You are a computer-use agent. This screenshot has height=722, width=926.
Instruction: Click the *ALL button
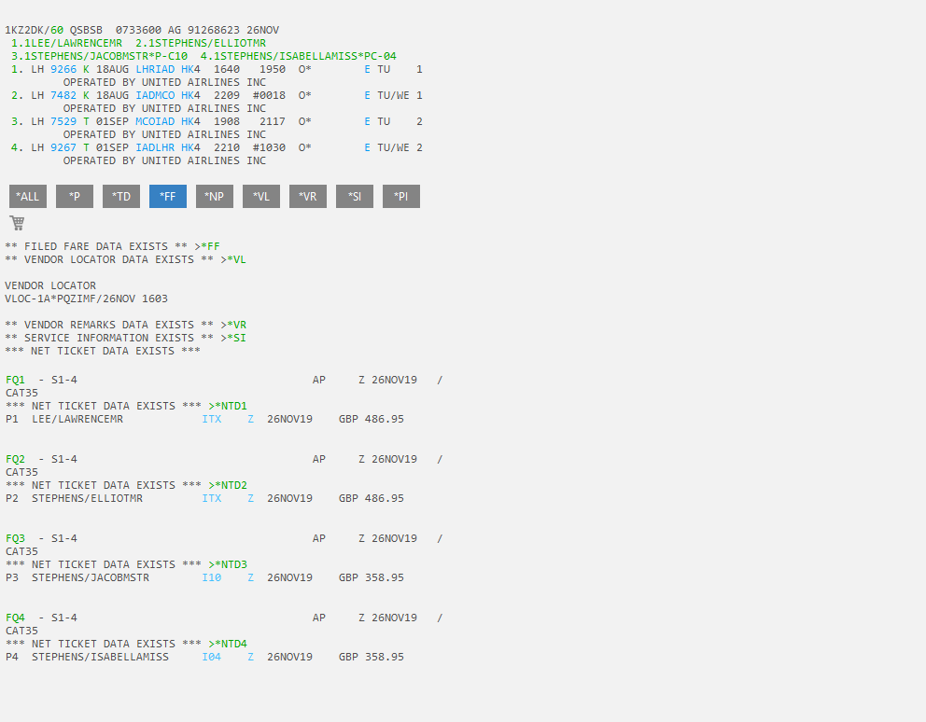pos(28,197)
